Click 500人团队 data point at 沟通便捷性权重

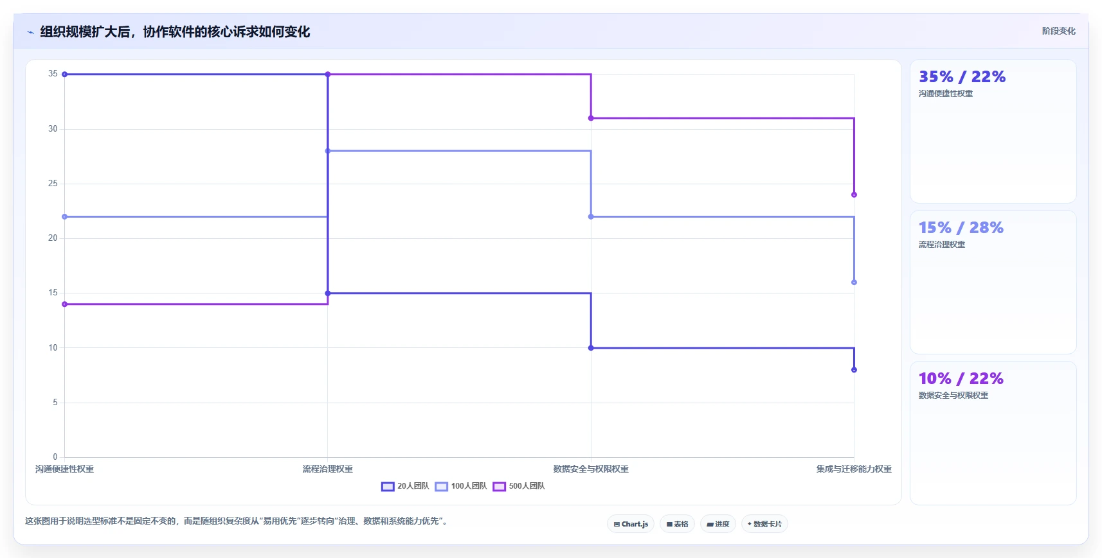tap(64, 304)
